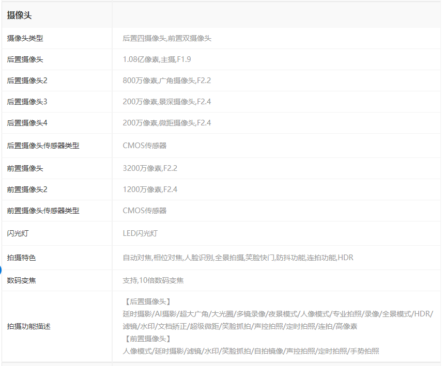
Task: Click the 200万像素,景深摄像头,F2.4 value
Action: [166, 102]
